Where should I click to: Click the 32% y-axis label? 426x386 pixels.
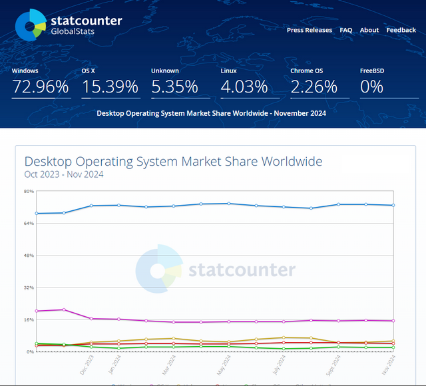(29, 288)
